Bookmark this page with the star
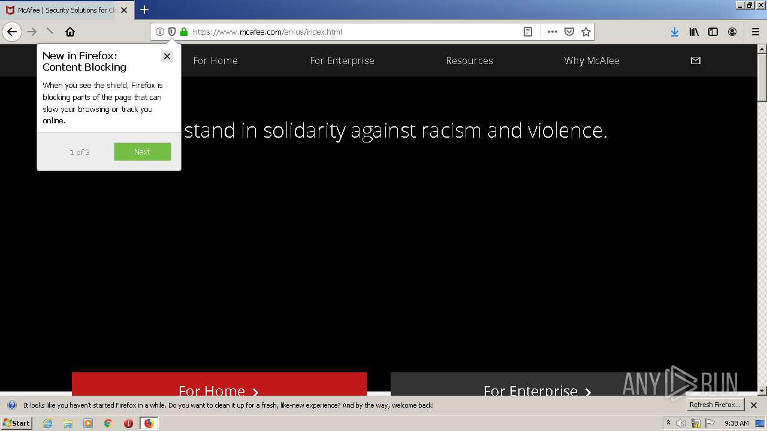 point(586,32)
